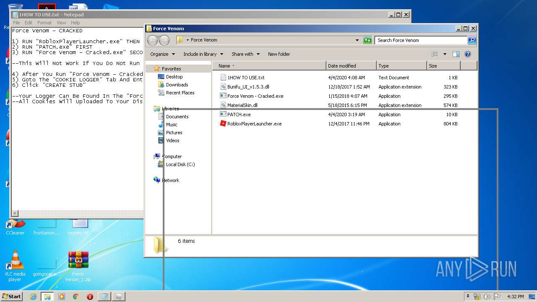Screen dimensions: 537x302
Task: Open Notepad File menu
Action: click(x=16, y=23)
